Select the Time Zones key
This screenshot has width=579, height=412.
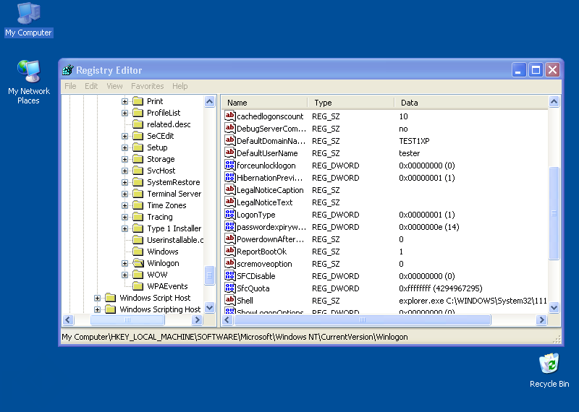[166, 205]
